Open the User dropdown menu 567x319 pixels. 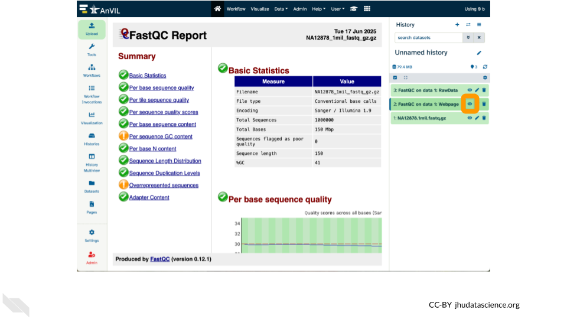pos(338,9)
